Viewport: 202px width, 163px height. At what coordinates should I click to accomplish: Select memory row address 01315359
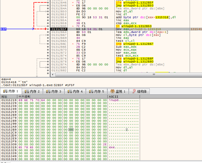9,159
